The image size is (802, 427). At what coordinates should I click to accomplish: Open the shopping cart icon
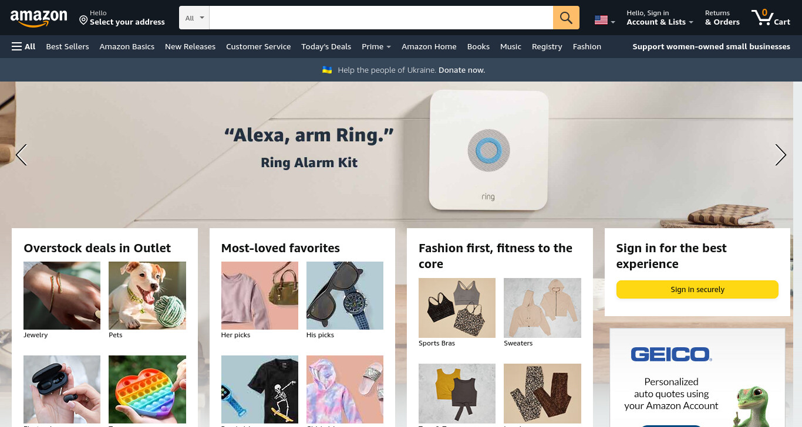[x=771, y=18]
